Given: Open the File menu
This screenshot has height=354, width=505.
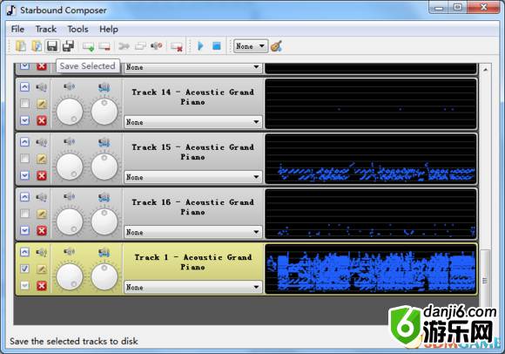Looking at the screenshot, I should [x=17, y=29].
